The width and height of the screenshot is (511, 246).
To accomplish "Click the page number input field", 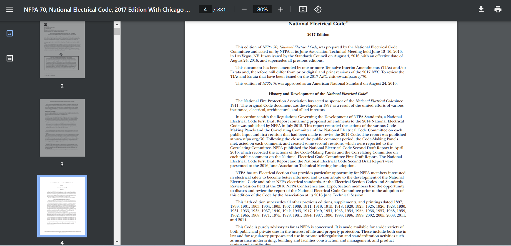I will [x=205, y=9].
